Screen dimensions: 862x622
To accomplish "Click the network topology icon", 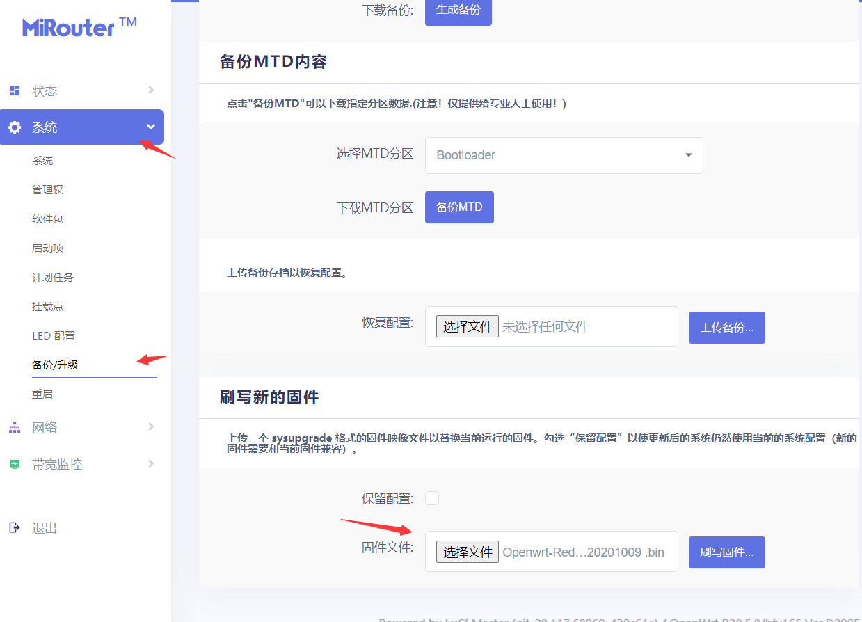I will [x=15, y=427].
